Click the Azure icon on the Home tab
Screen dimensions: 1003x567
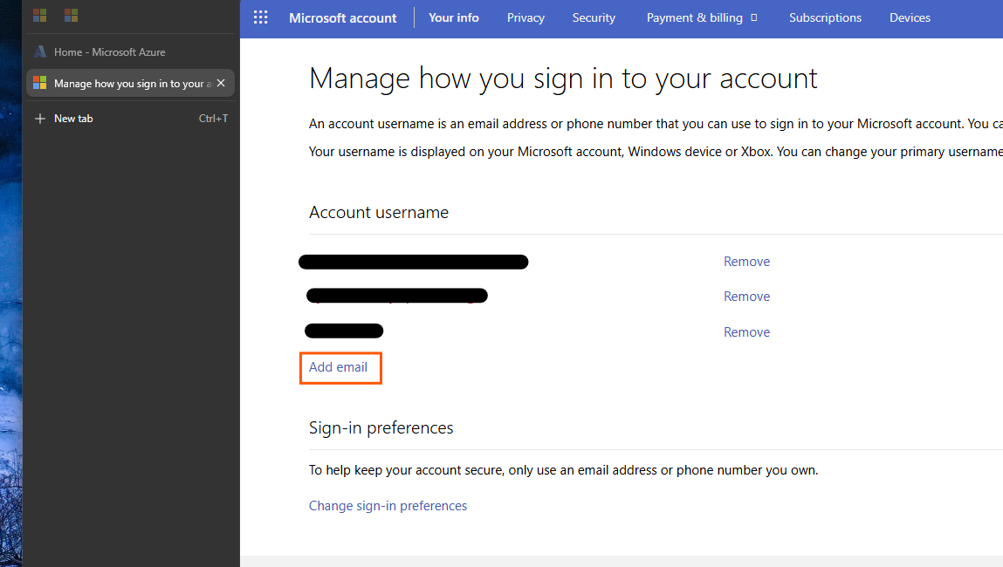(39, 51)
